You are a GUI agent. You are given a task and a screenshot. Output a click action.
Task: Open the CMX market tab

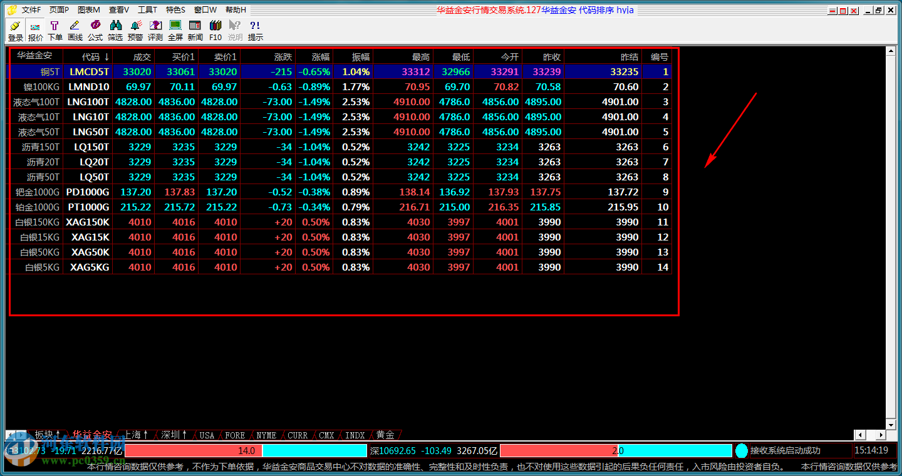pyautogui.click(x=326, y=435)
